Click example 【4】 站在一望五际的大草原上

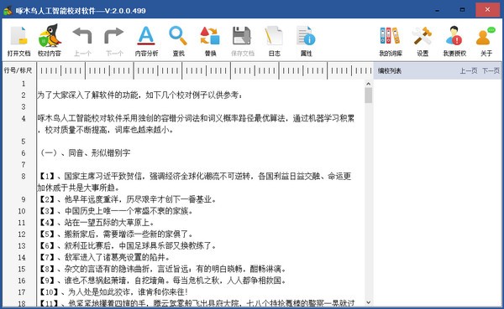coord(96,223)
